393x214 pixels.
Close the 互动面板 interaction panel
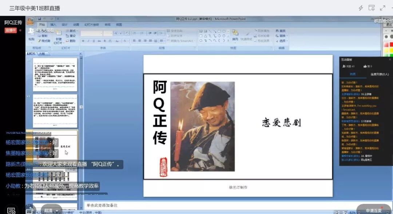[x=390, y=59]
